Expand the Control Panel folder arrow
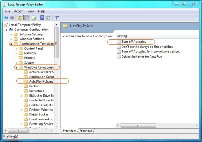 click(16, 49)
